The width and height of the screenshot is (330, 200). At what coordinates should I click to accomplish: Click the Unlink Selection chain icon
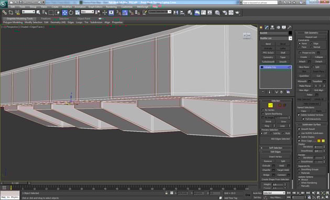(11, 13)
